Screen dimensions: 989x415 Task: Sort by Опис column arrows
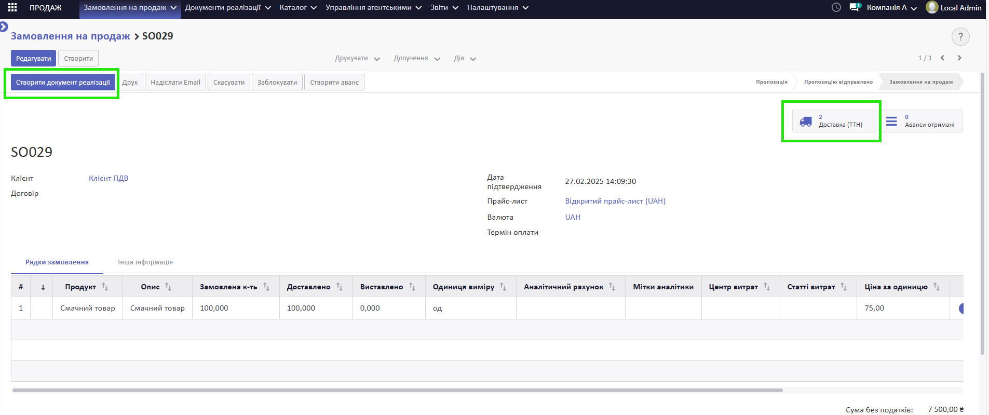point(168,287)
